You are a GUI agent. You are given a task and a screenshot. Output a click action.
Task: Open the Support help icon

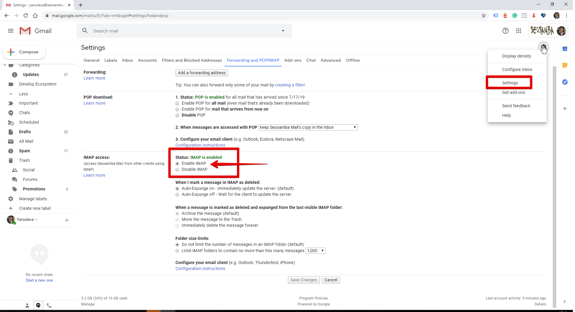tap(505, 31)
